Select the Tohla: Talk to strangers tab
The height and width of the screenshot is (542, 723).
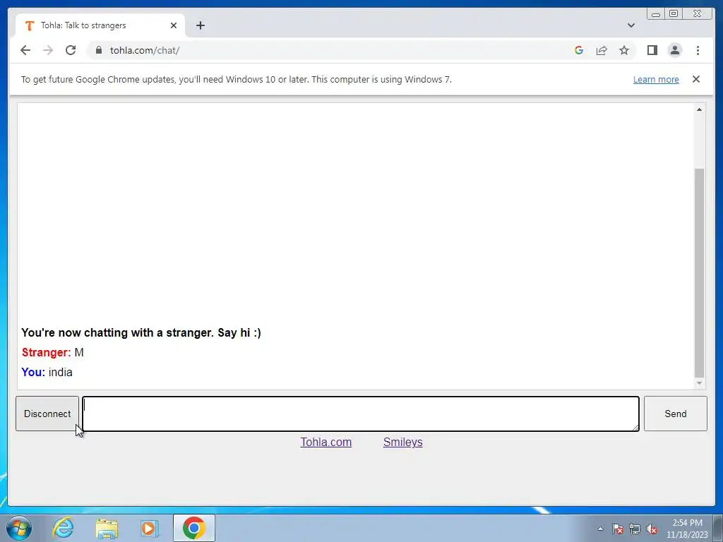pos(100,25)
